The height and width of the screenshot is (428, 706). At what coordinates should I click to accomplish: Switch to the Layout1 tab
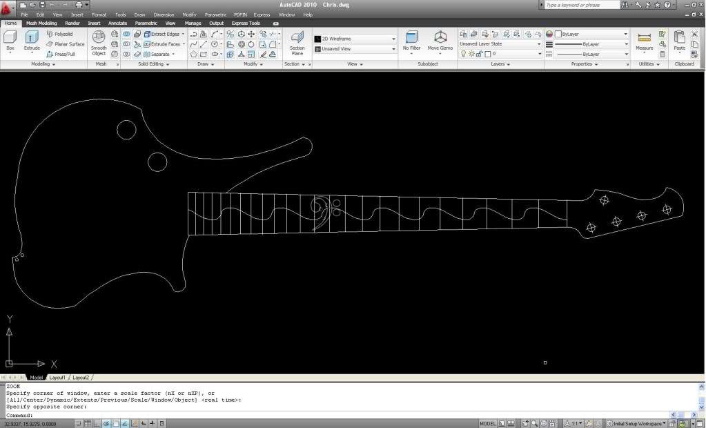point(58,378)
